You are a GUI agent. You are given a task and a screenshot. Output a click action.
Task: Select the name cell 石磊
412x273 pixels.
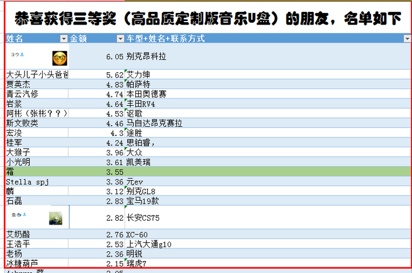coord(37,201)
